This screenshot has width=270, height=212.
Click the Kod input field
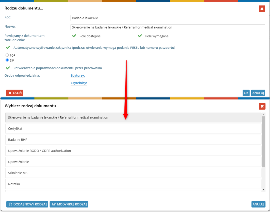click(168, 18)
